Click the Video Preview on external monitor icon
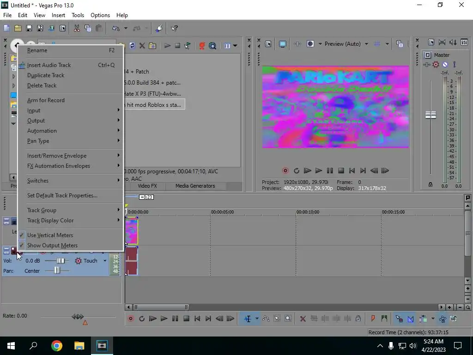 pyautogui.click(x=282, y=44)
